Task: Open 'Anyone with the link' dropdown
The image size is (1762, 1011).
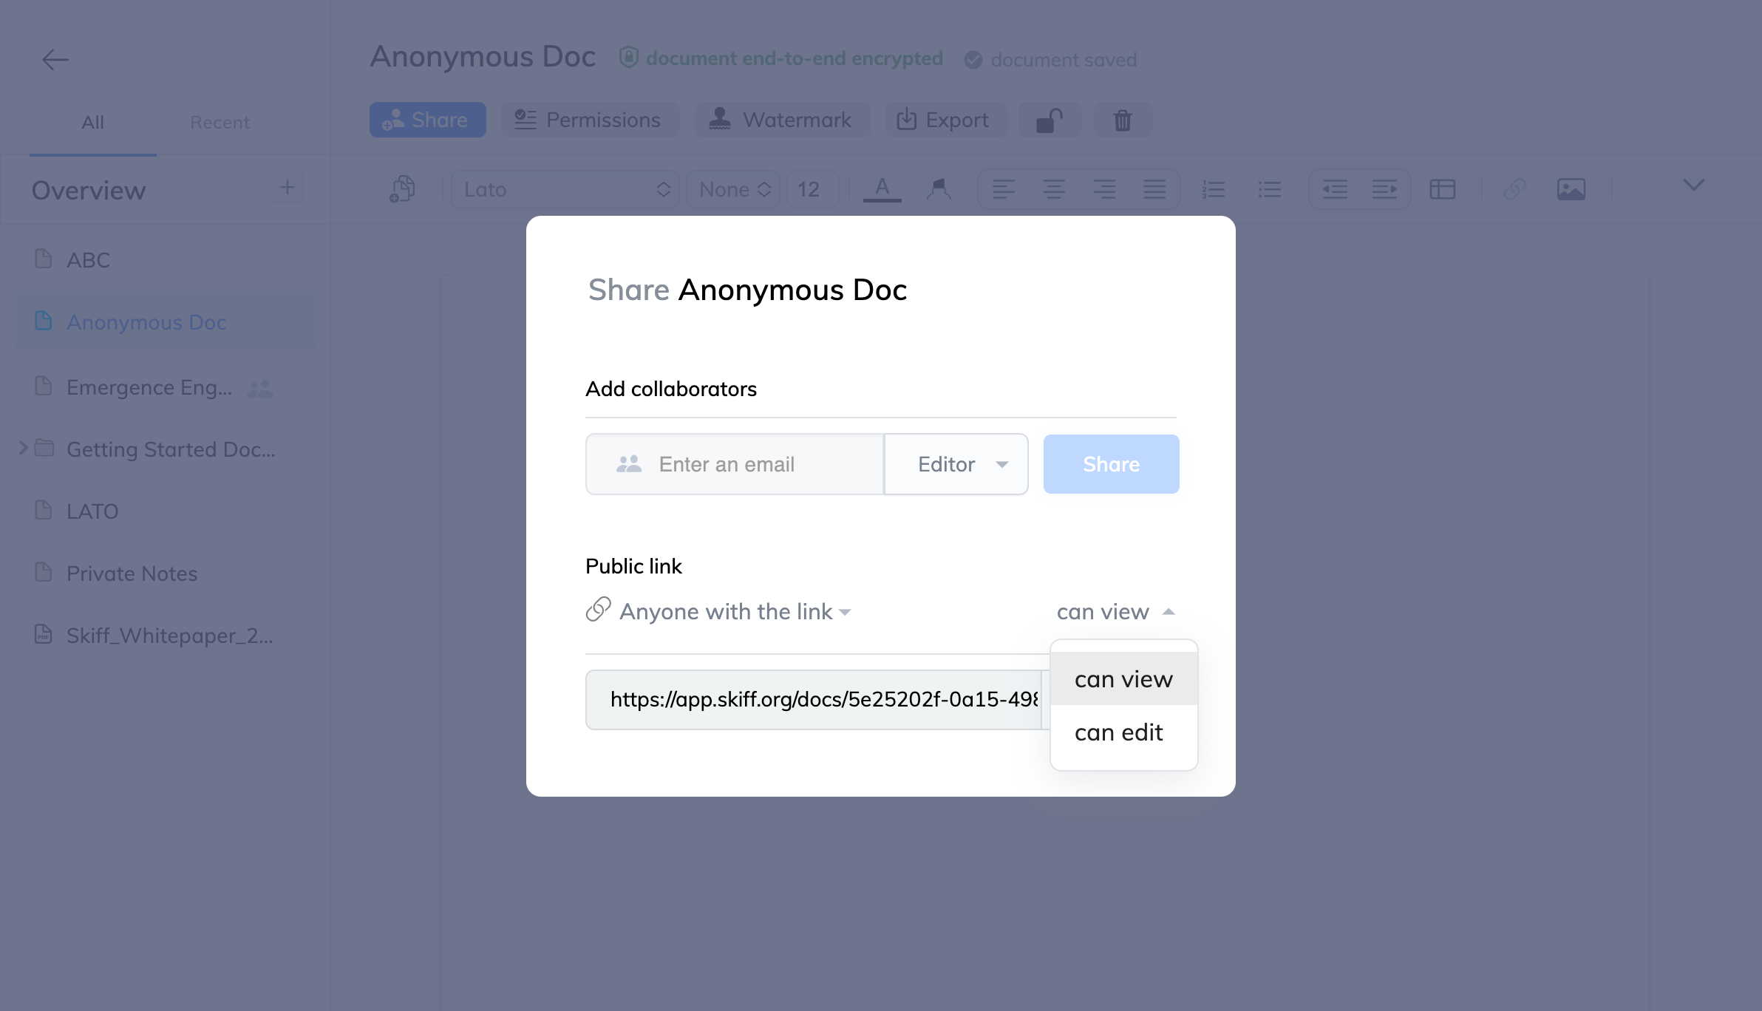Action: (x=735, y=612)
